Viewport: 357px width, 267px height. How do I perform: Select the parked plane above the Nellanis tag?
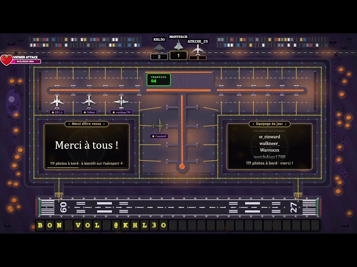coord(89,102)
